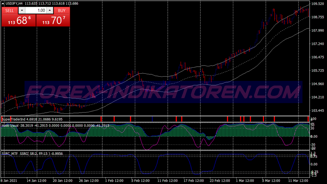Viewport: 327px width, 184px height.
Task: Click the 0.00 level in Hads Visual scale
Action: coord(314,137)
